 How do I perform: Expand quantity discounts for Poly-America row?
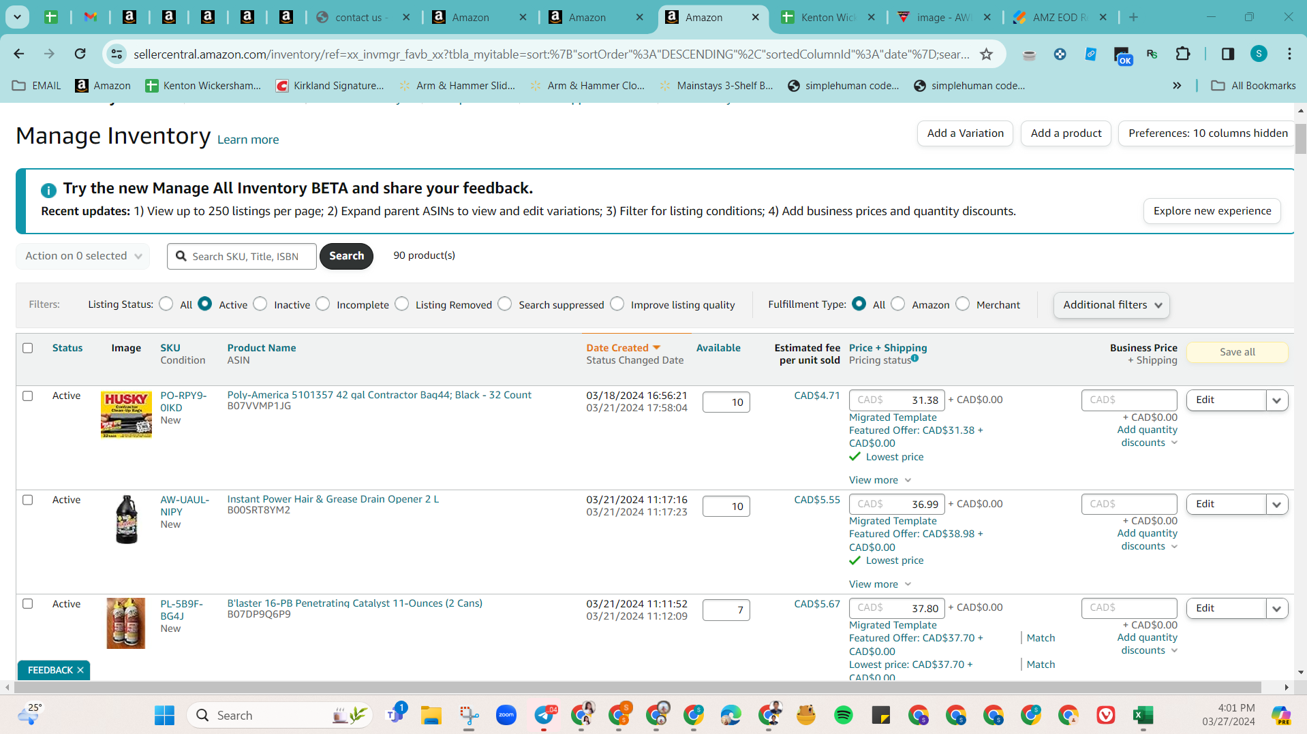[x=1148, y=436]
